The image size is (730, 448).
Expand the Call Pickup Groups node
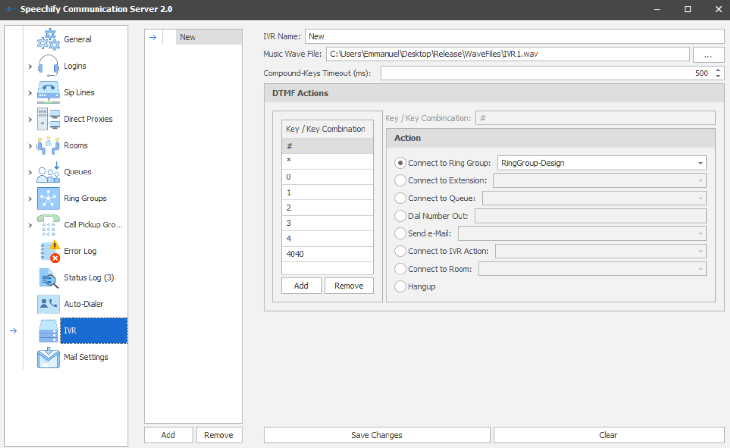(x=30, y=225)
